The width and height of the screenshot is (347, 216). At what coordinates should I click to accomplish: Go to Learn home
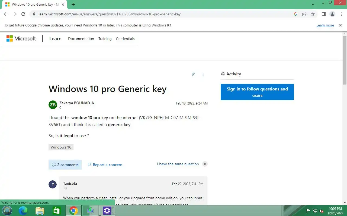tap(55, 39)
